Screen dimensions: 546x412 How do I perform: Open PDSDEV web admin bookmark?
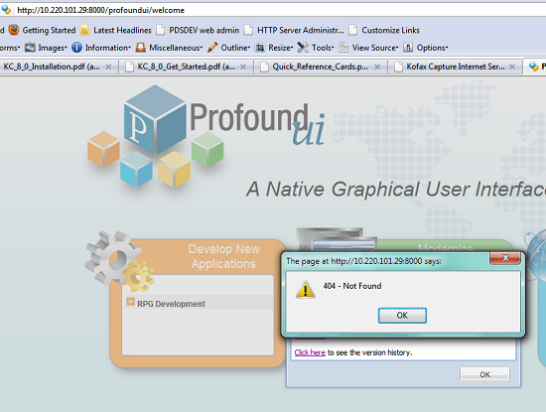pyautogui.click(x=199, y=31)
